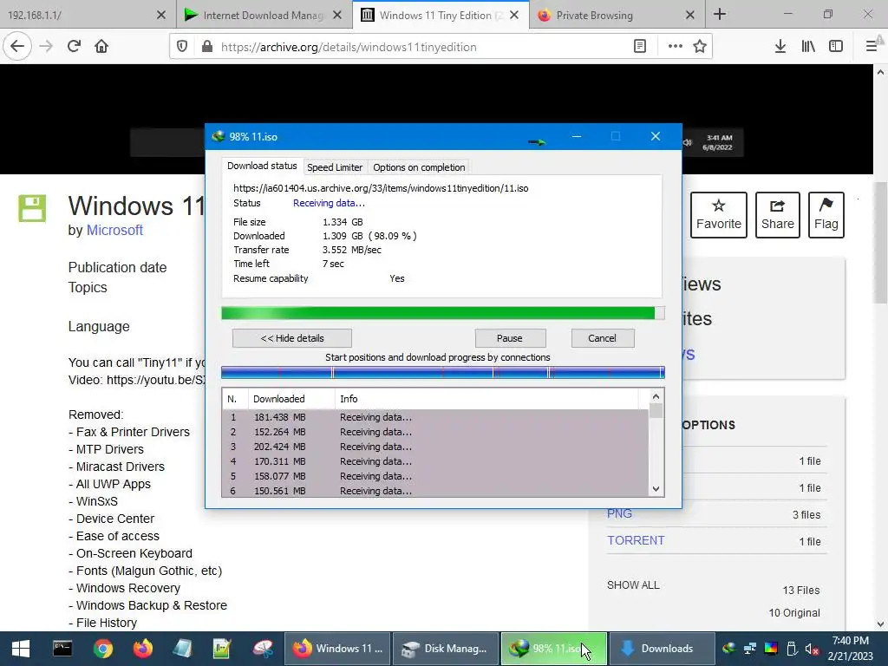Select connection row 3 with 202.424 MB

435,447
